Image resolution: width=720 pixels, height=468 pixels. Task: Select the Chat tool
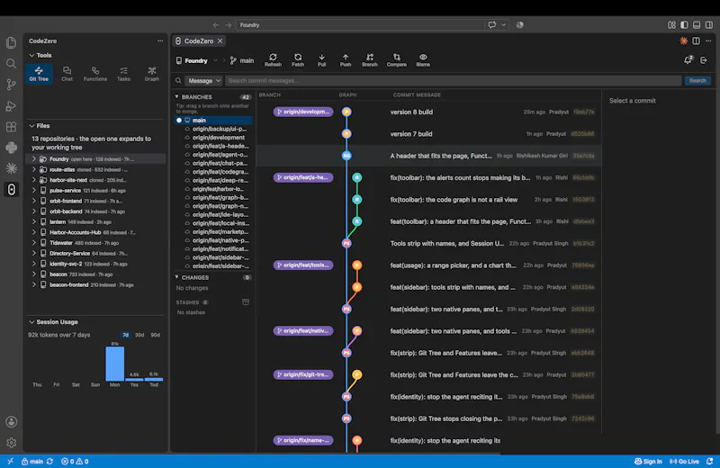pos(67,74)
